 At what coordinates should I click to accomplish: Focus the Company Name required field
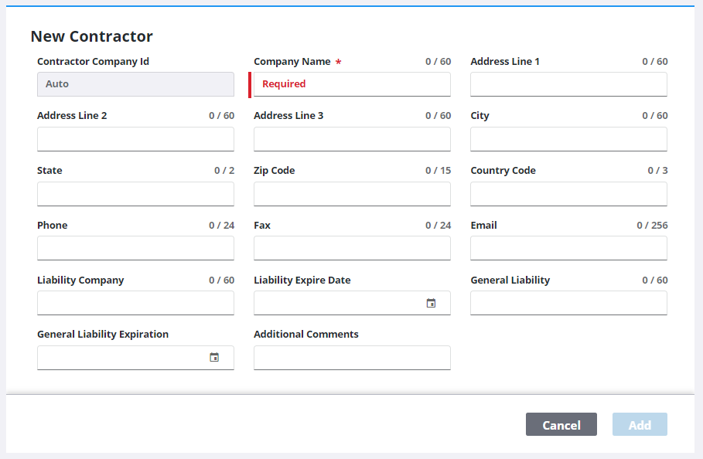352,84
